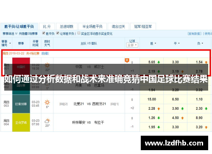Click the 布拉干 team name
Viewport: 212px width, 154px height.
pos(99,123)
